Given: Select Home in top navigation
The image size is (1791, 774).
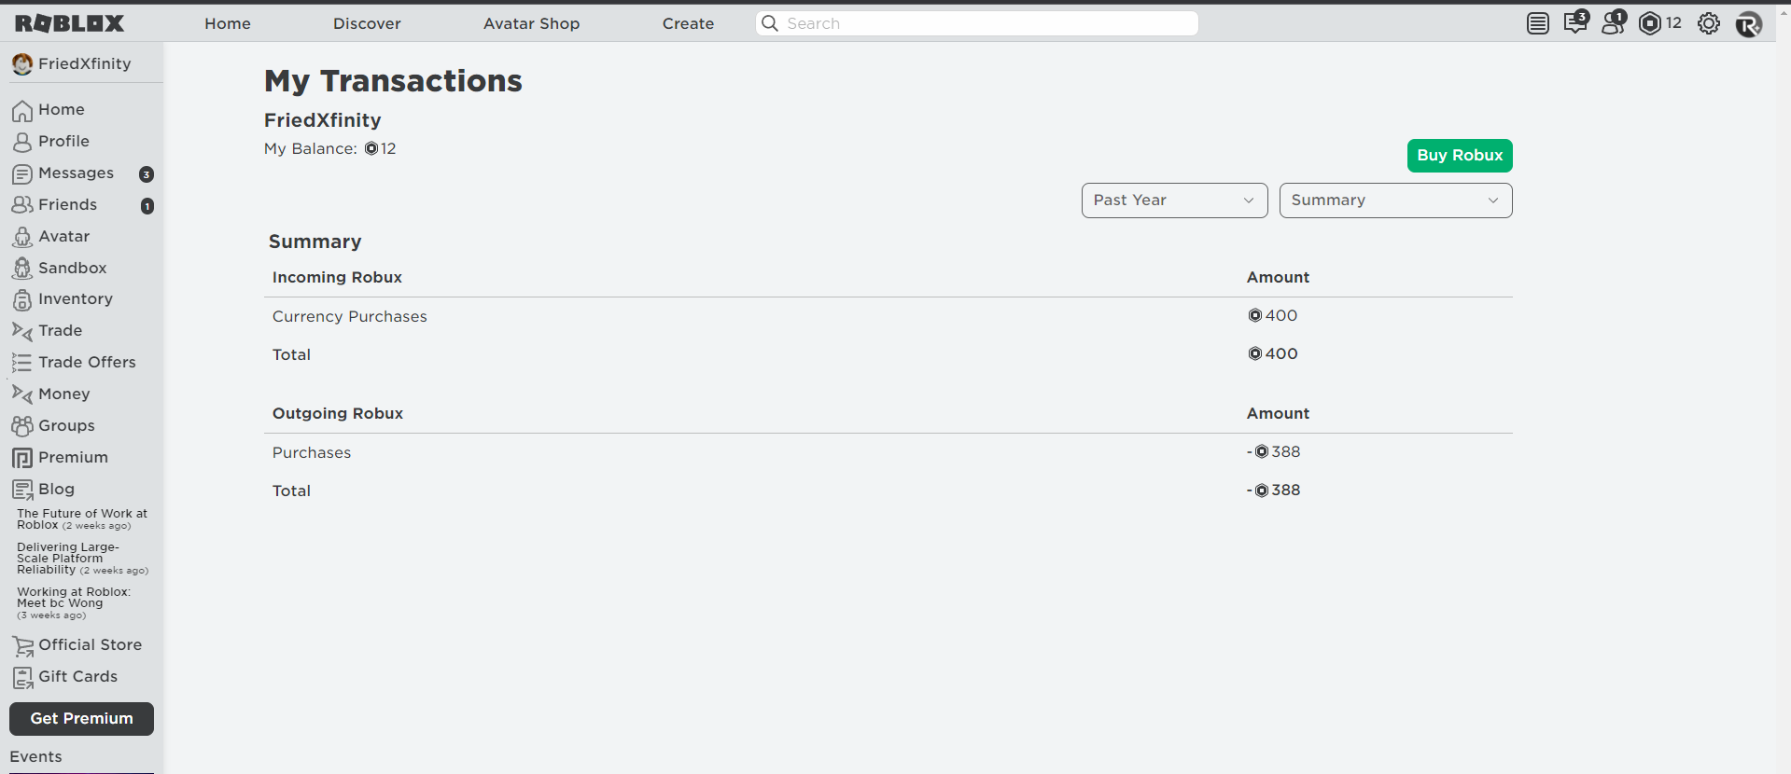Looking at the screenshot, I should coord(228,23).
